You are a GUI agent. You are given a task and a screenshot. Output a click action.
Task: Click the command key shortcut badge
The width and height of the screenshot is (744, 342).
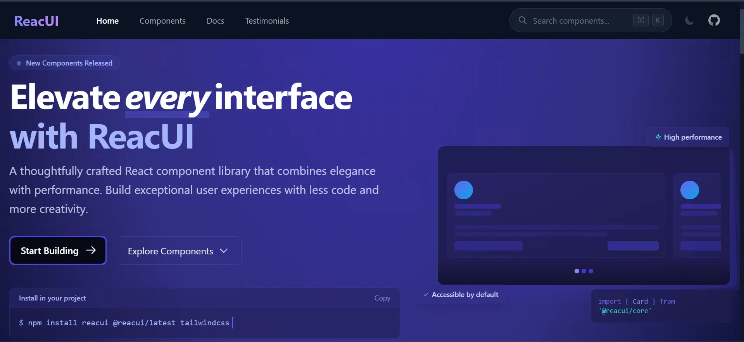coord(641,20)
